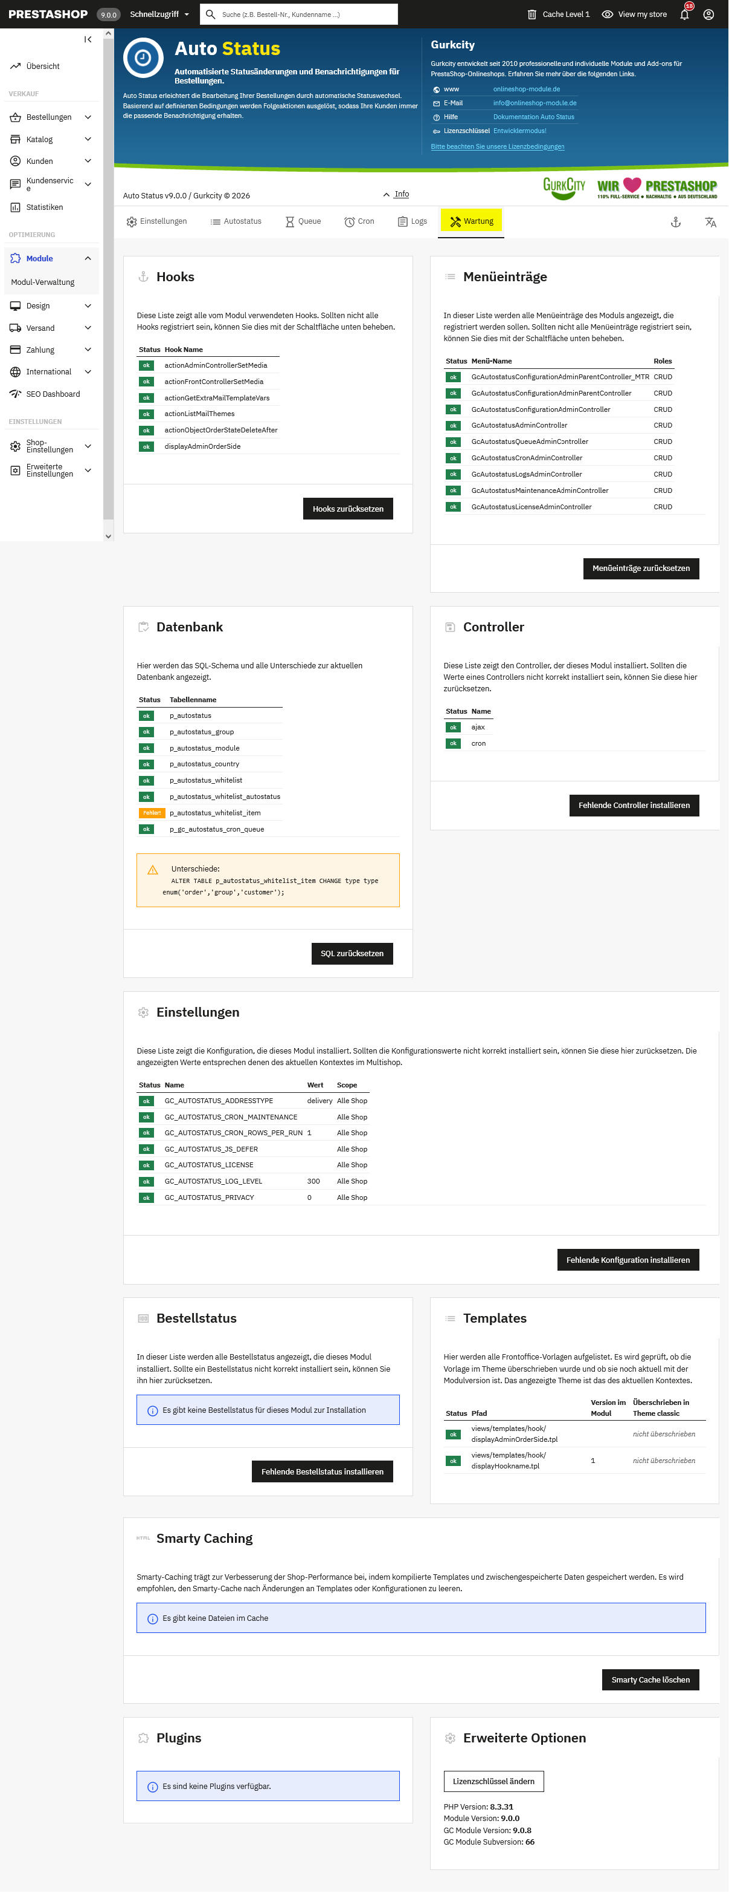This screenshot has height=1893, width=729.
Task: Click the Gurkcity logo
Action: 564,187
